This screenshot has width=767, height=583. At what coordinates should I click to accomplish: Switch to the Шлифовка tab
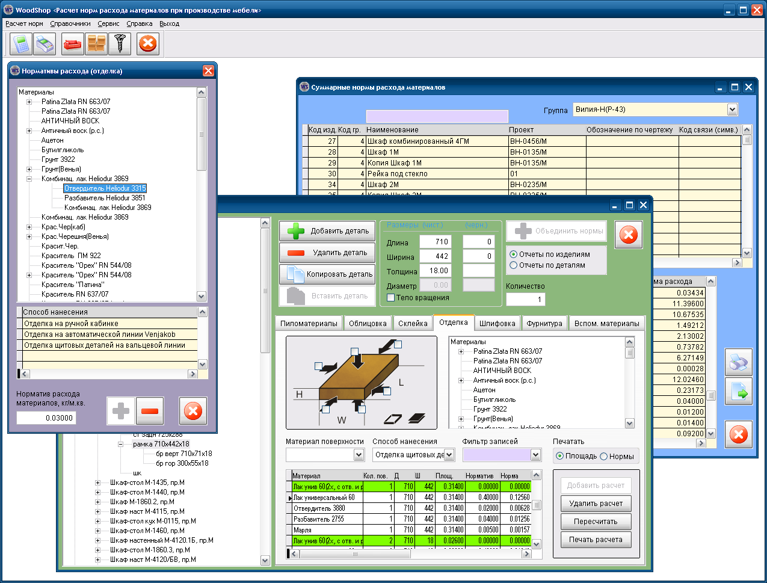tap(497, 323)
